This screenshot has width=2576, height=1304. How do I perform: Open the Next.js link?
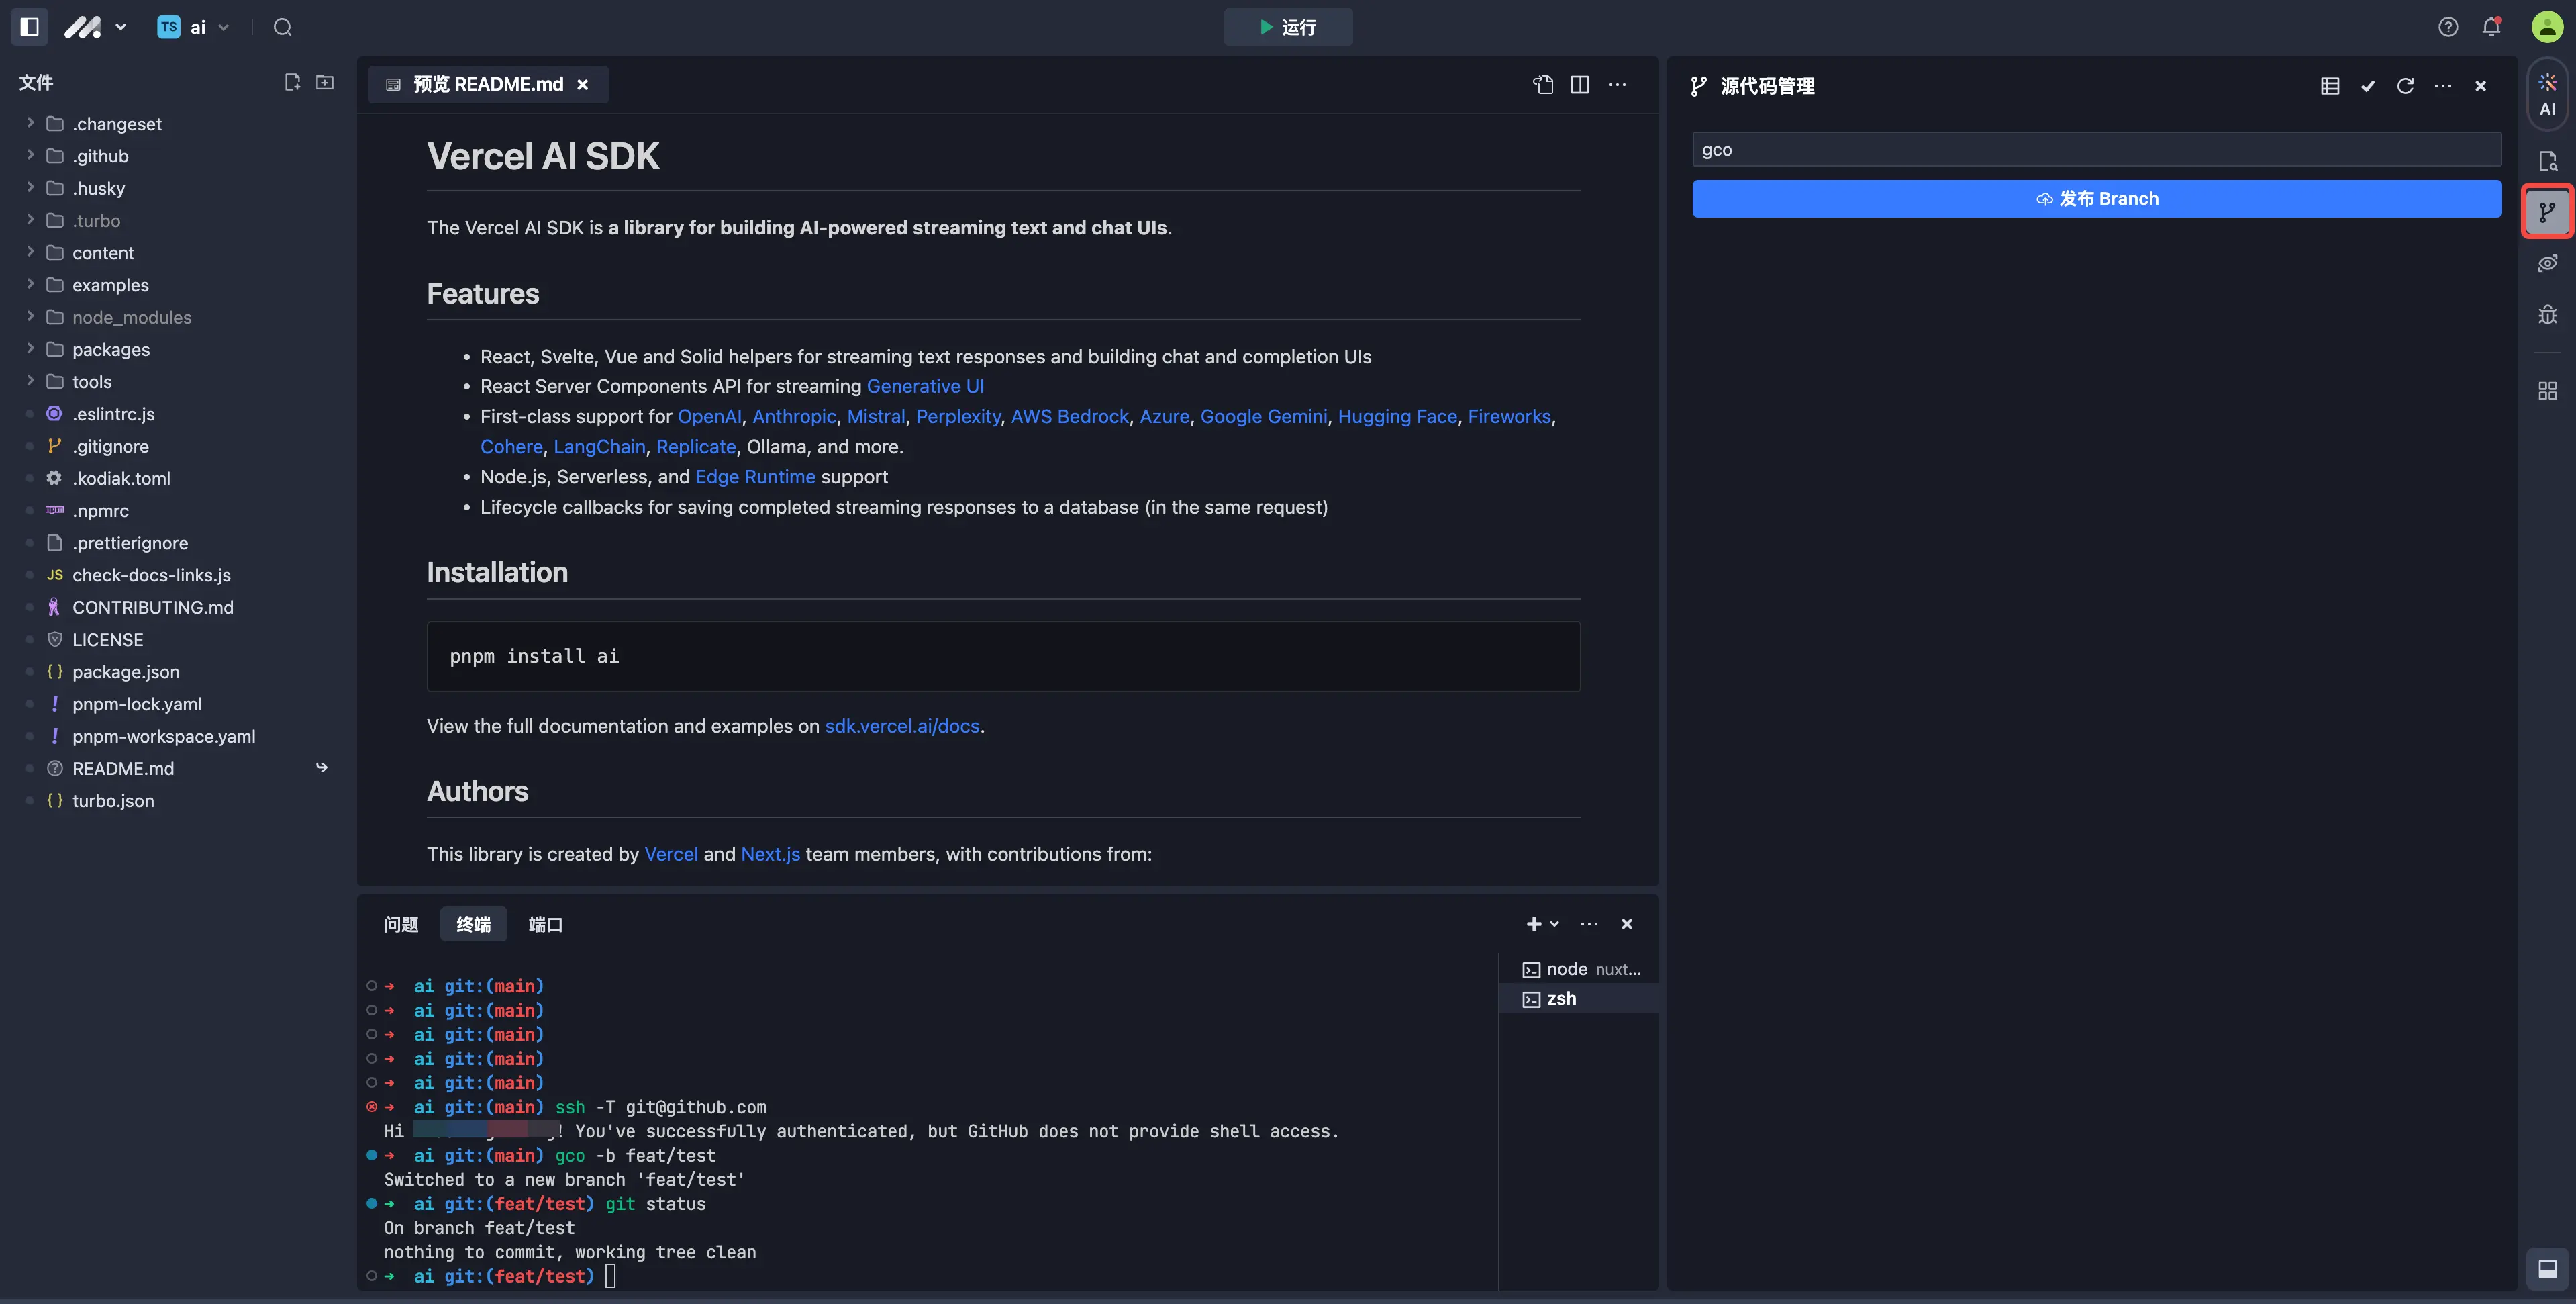[x=770, y=853]
